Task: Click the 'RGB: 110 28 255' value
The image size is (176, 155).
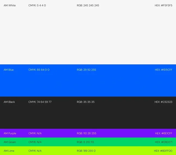Action: [87, 133]
